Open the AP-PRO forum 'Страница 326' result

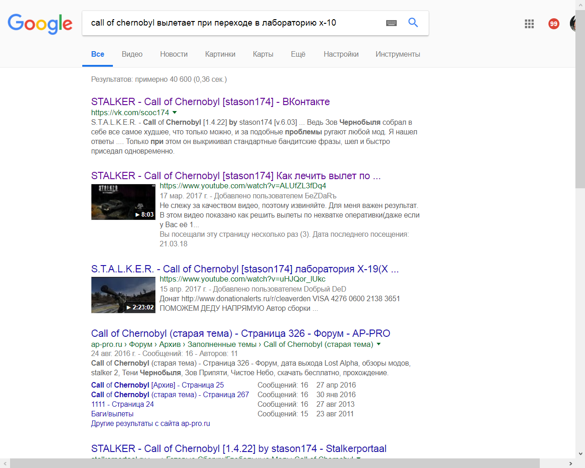point(240,334)
